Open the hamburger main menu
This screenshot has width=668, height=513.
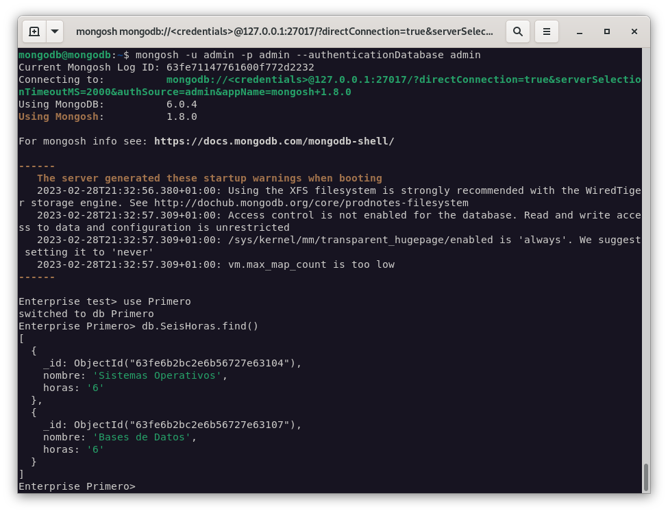tap(546, 32)
